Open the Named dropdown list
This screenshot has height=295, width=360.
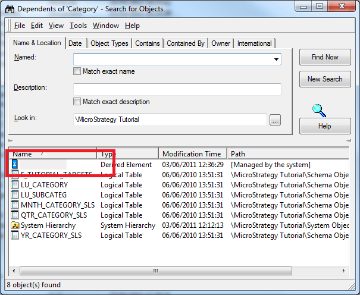[276, 59]
